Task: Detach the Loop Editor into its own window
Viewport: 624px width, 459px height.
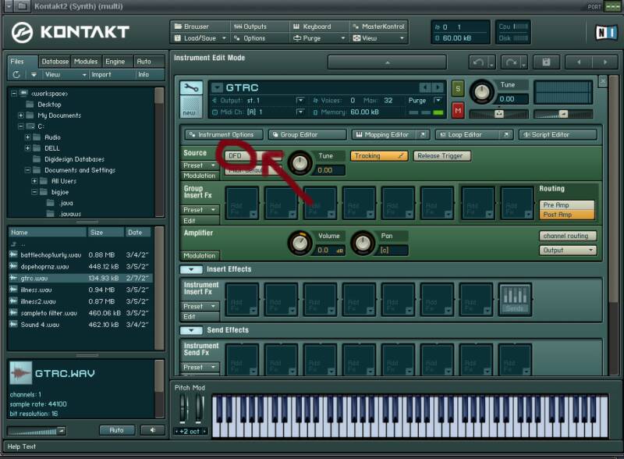Action: (506, 135)
